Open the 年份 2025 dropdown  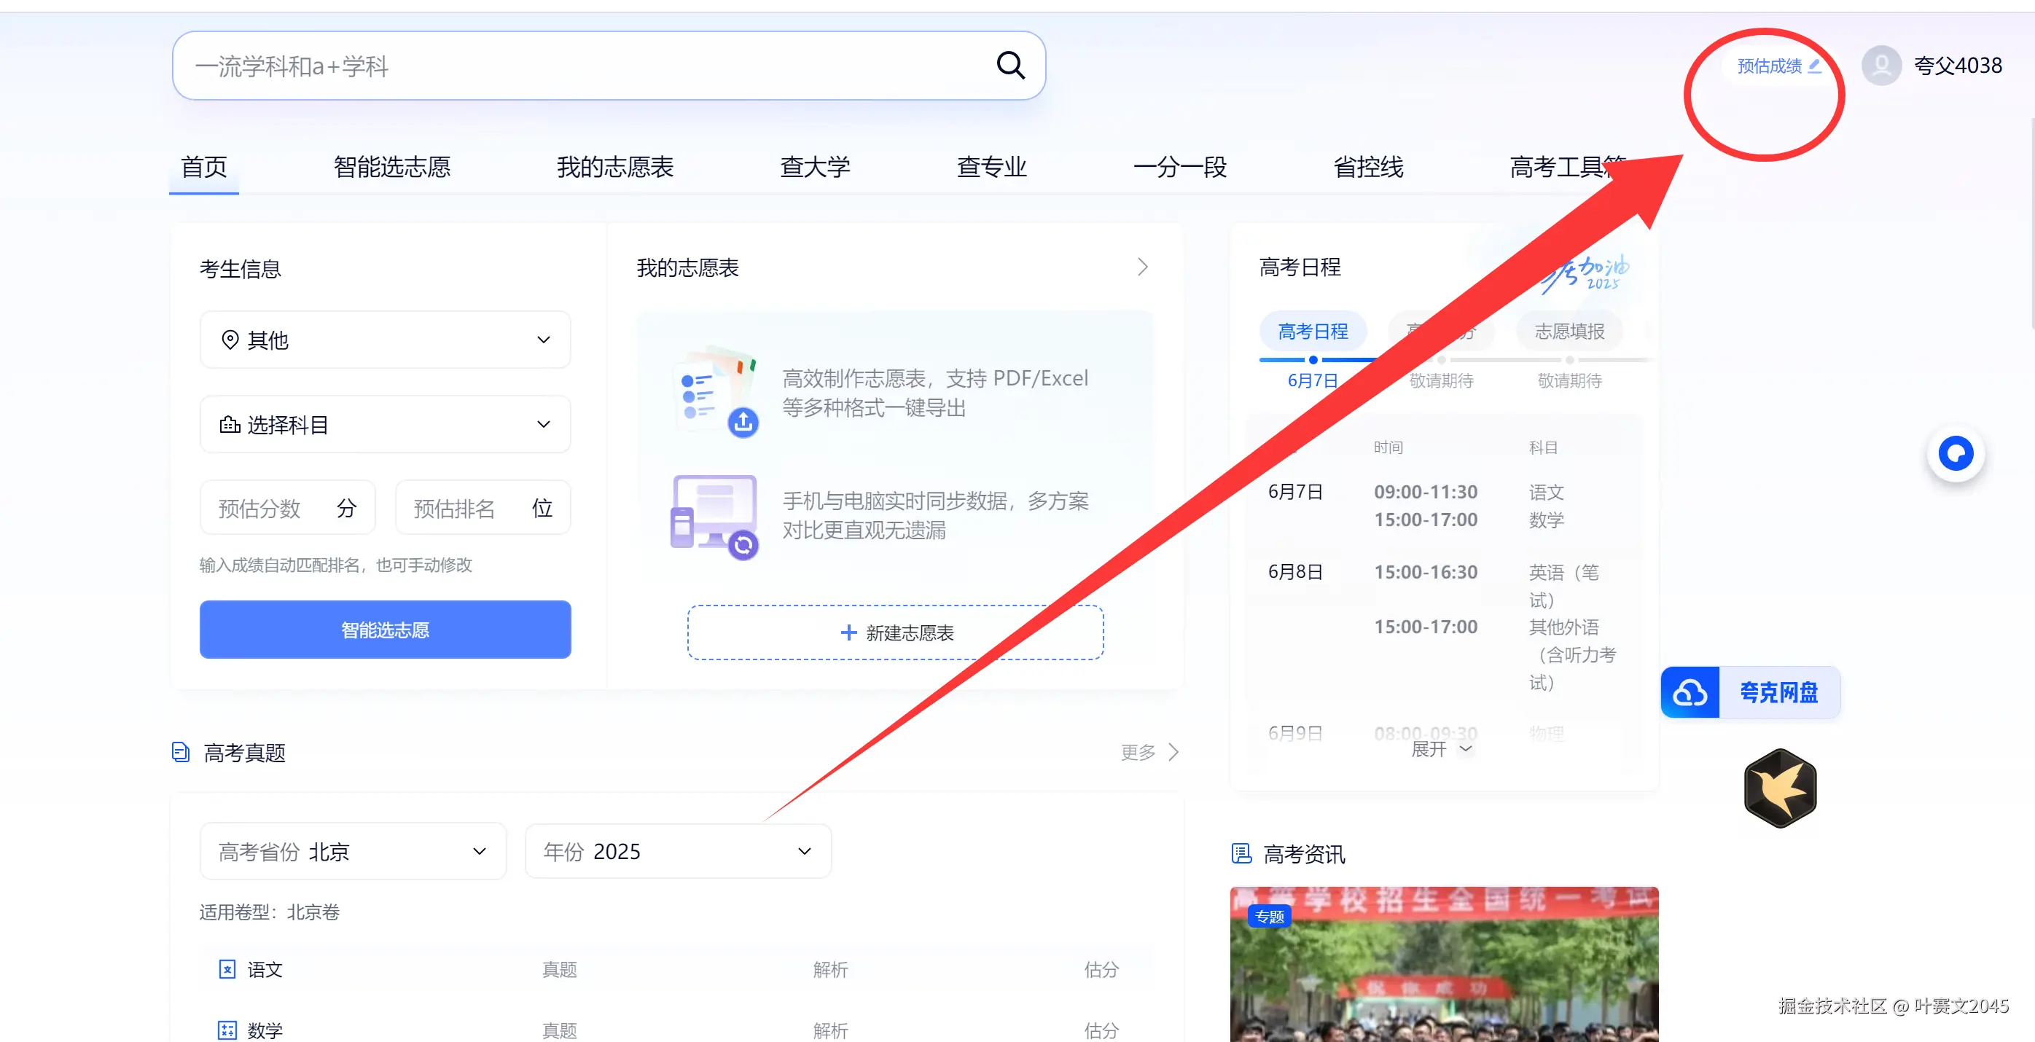[677, 852]
